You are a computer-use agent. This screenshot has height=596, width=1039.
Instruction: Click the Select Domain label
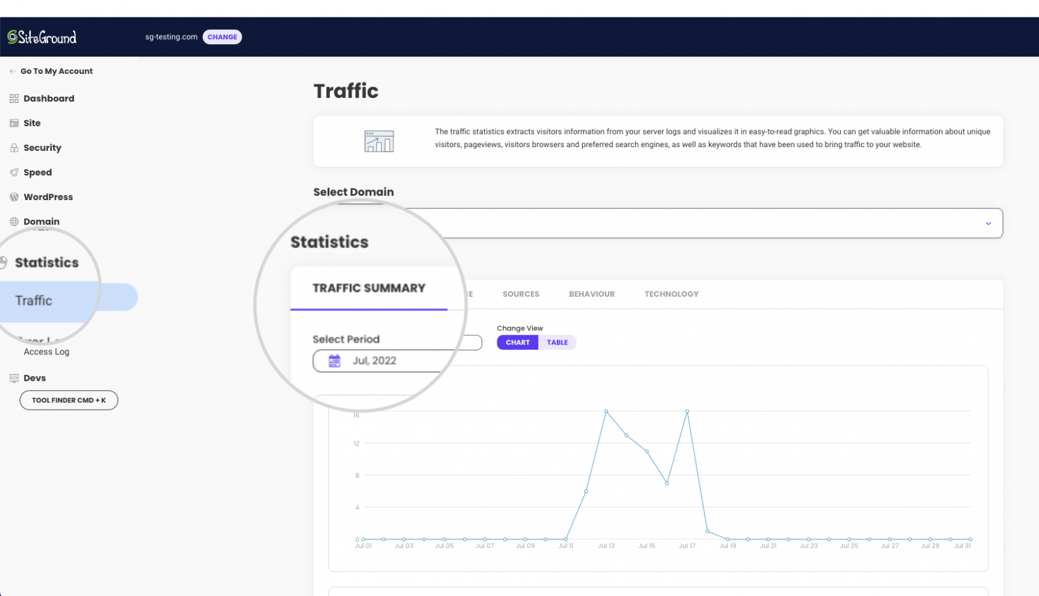click(353, 192)
